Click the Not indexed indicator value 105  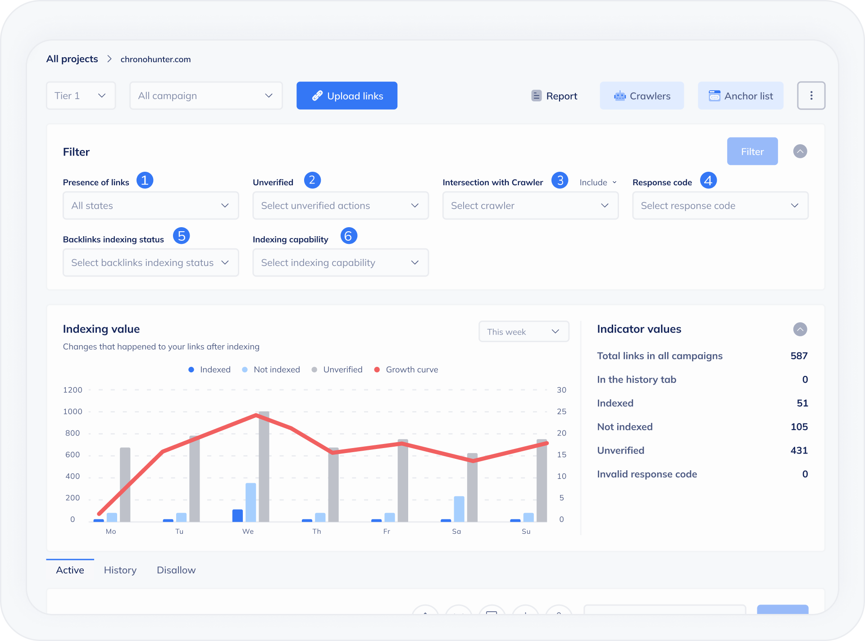tap(799, 427)
